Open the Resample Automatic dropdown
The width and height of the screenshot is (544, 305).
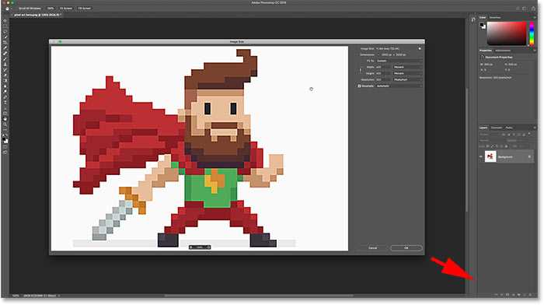pyautogui.click(x=399, y=86)
